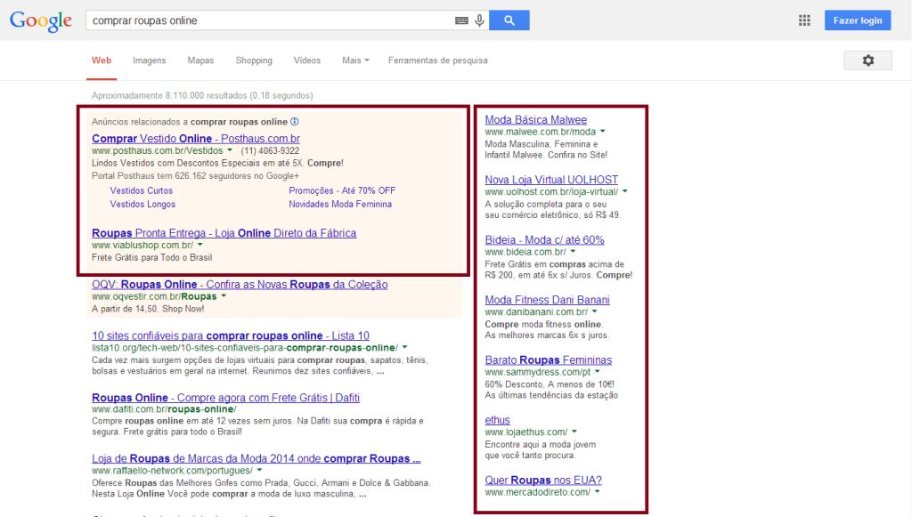
Task: Expand arrow beside sammydress.com/pt
Action: (598, 372)
